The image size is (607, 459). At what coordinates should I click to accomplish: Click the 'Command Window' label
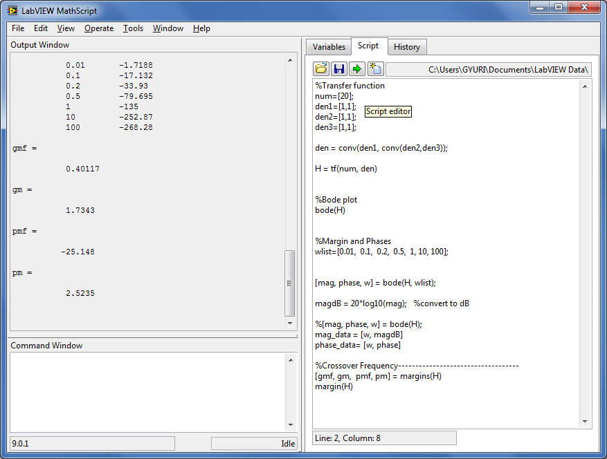pos(46,346)
